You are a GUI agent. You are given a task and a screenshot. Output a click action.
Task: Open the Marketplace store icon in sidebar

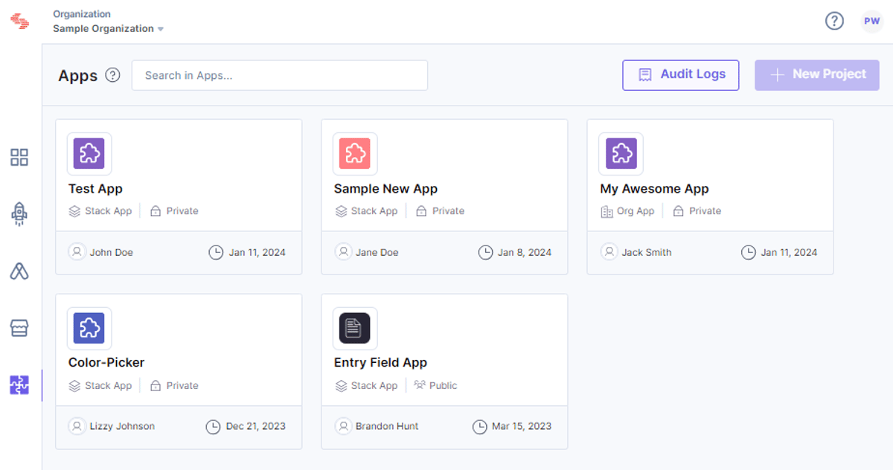(19, 328)
